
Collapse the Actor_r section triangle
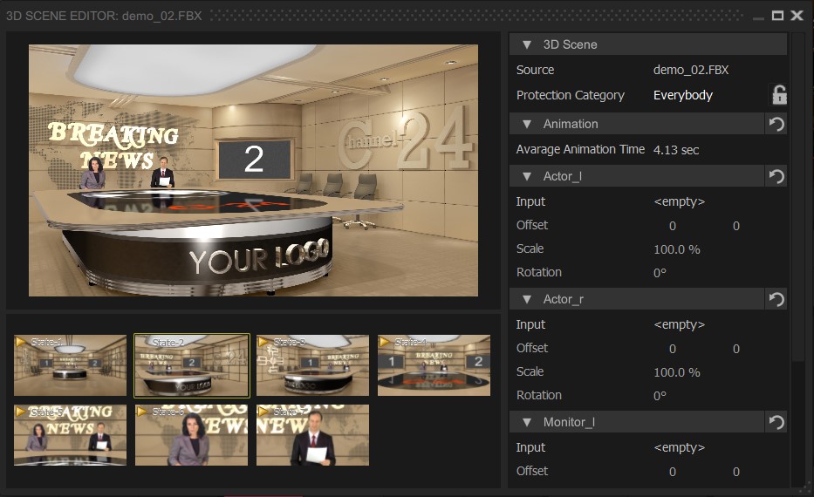tap(527, 299)
